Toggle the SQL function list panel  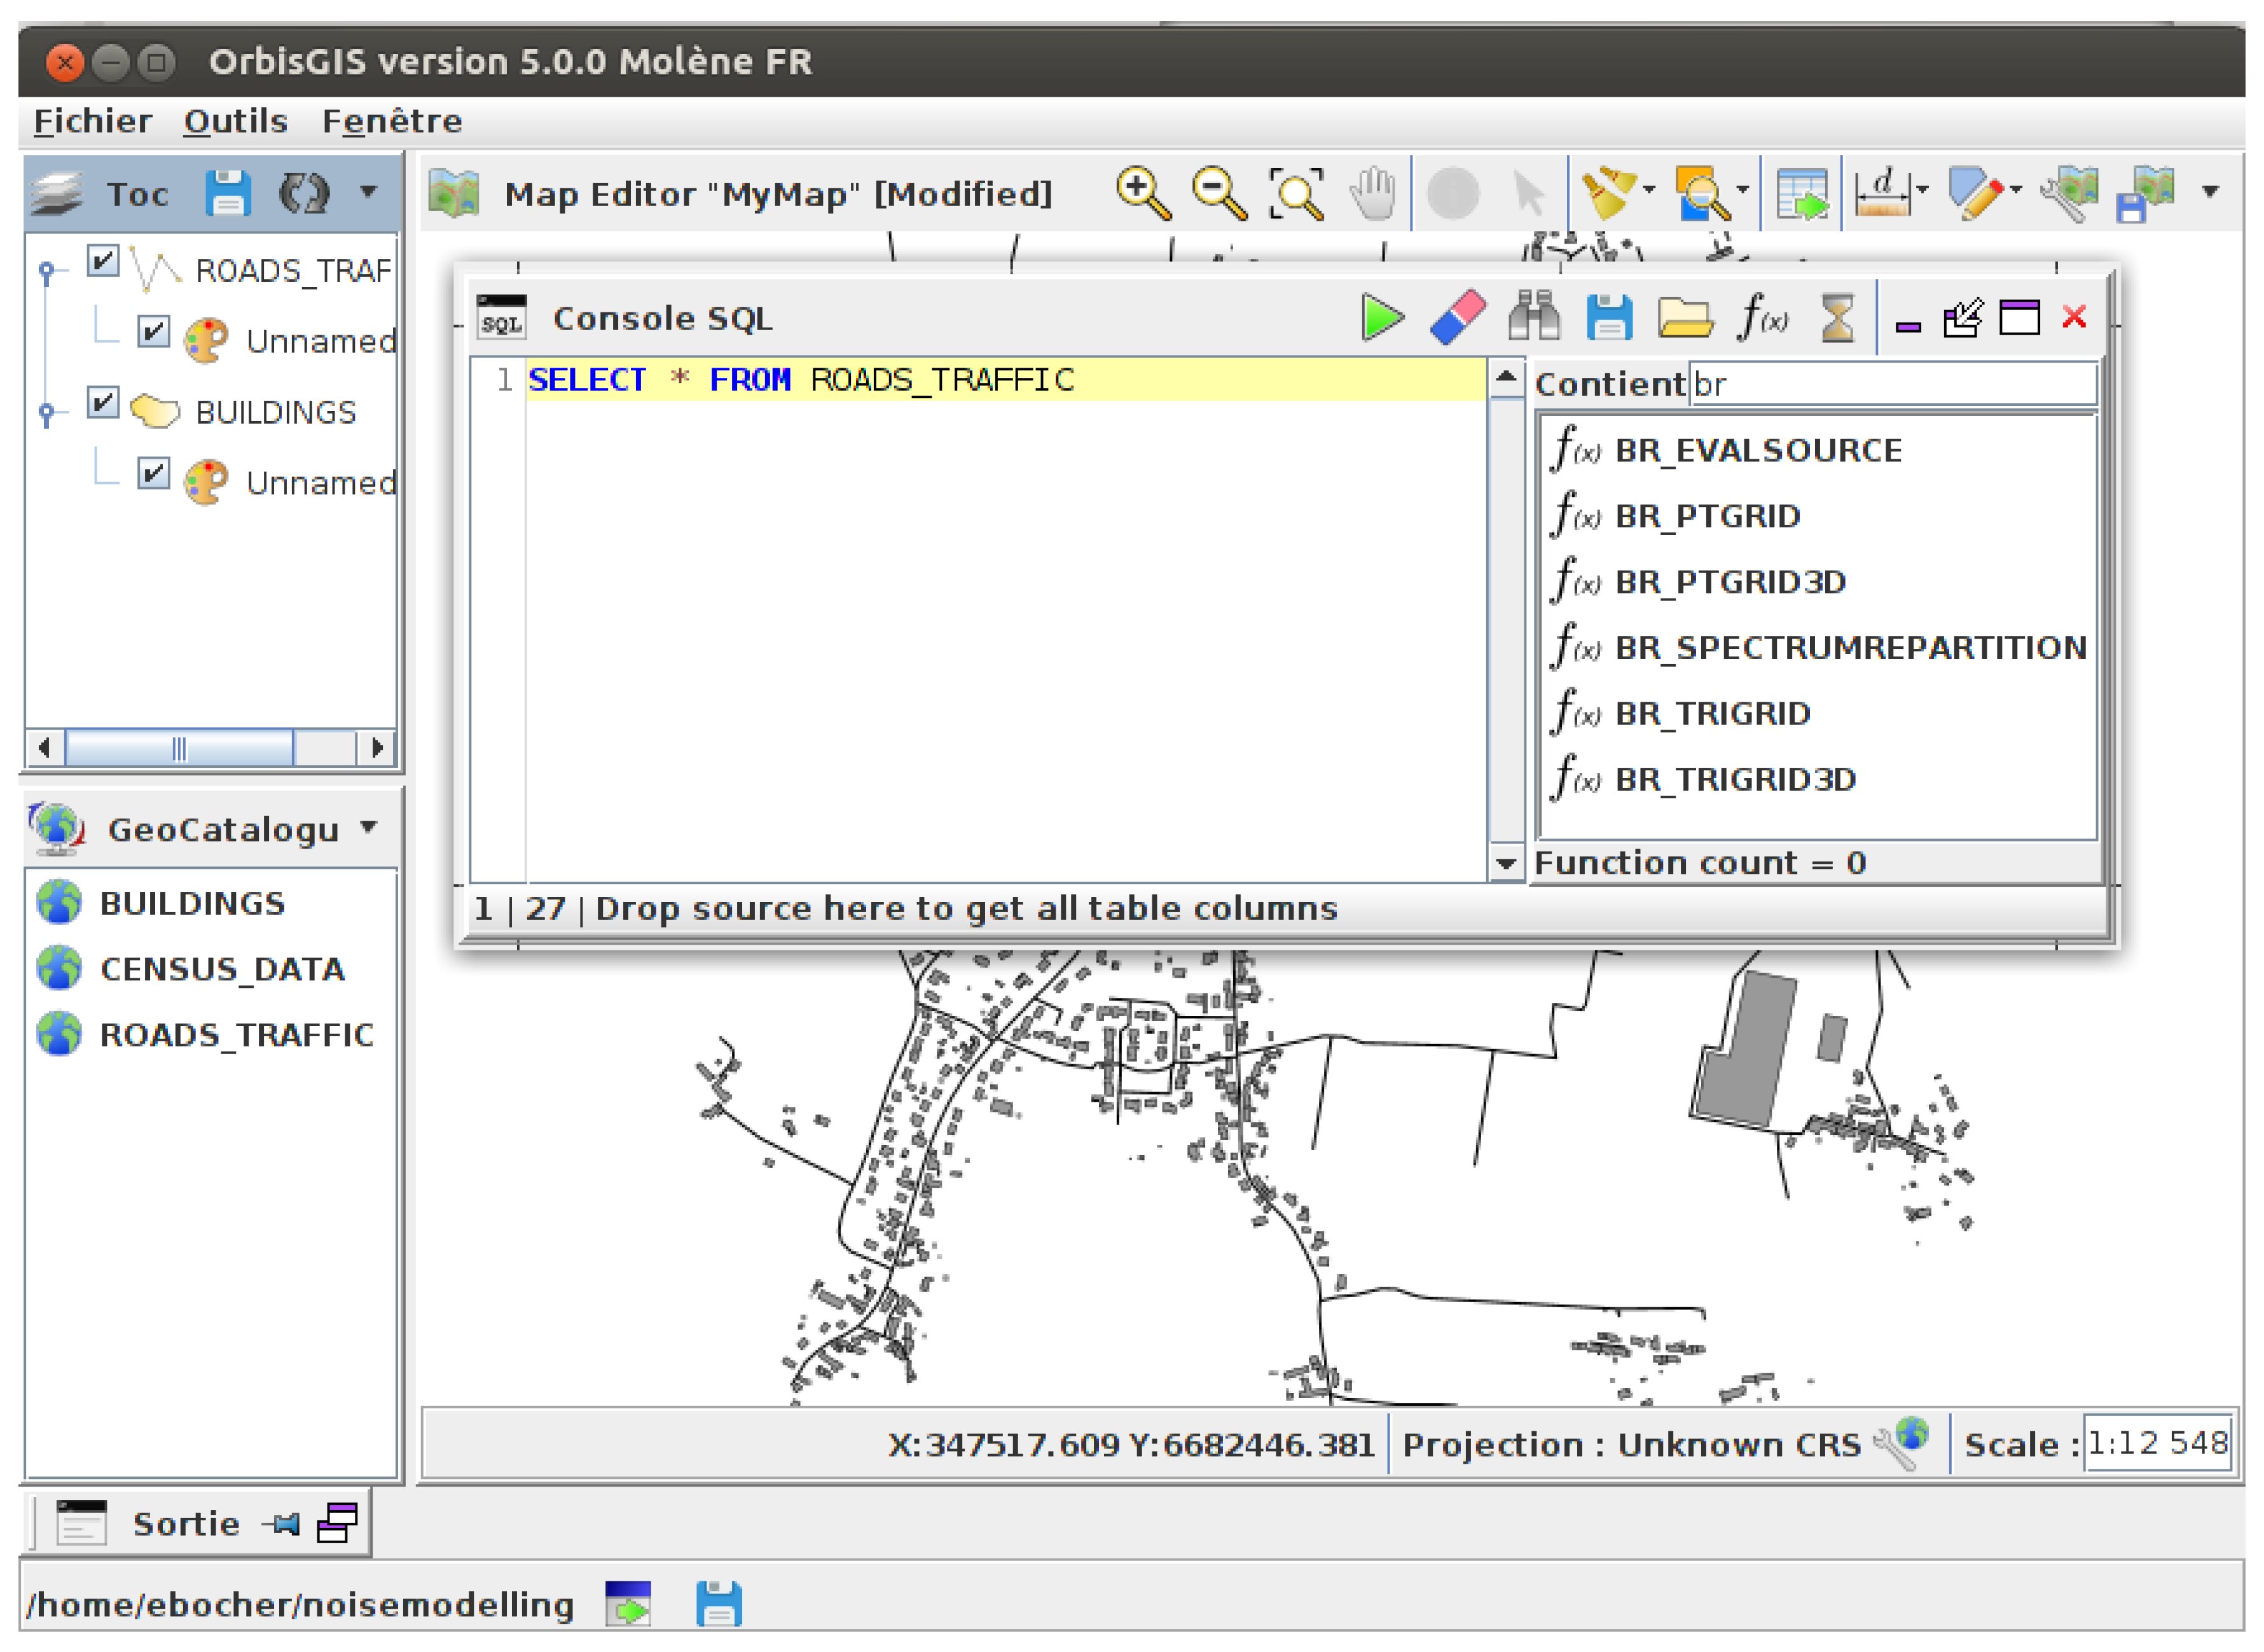(x=1764, y=318)
